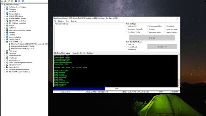This screenshot has width=206, height=116.
Task: Click the Read FW button
Action: tap(162, 47)
